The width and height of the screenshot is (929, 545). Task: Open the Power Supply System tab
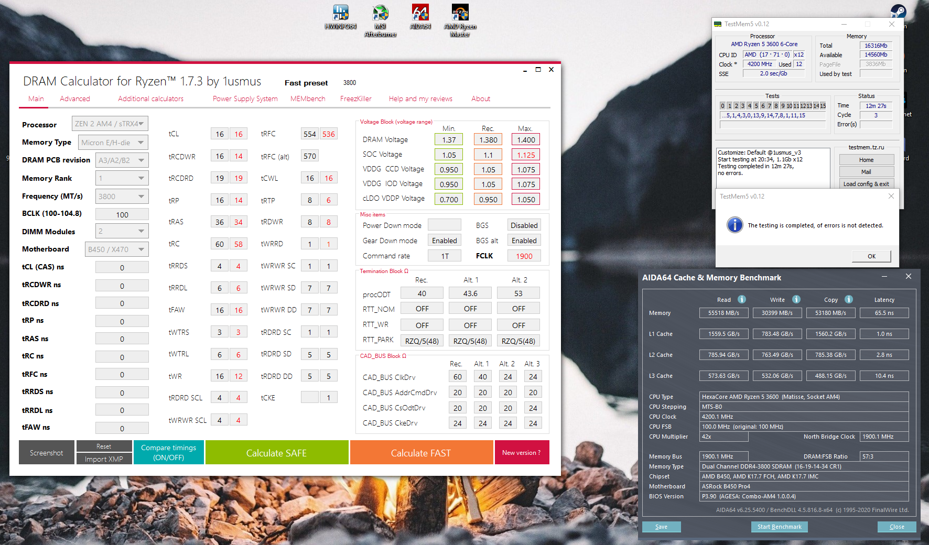point(245,99)
